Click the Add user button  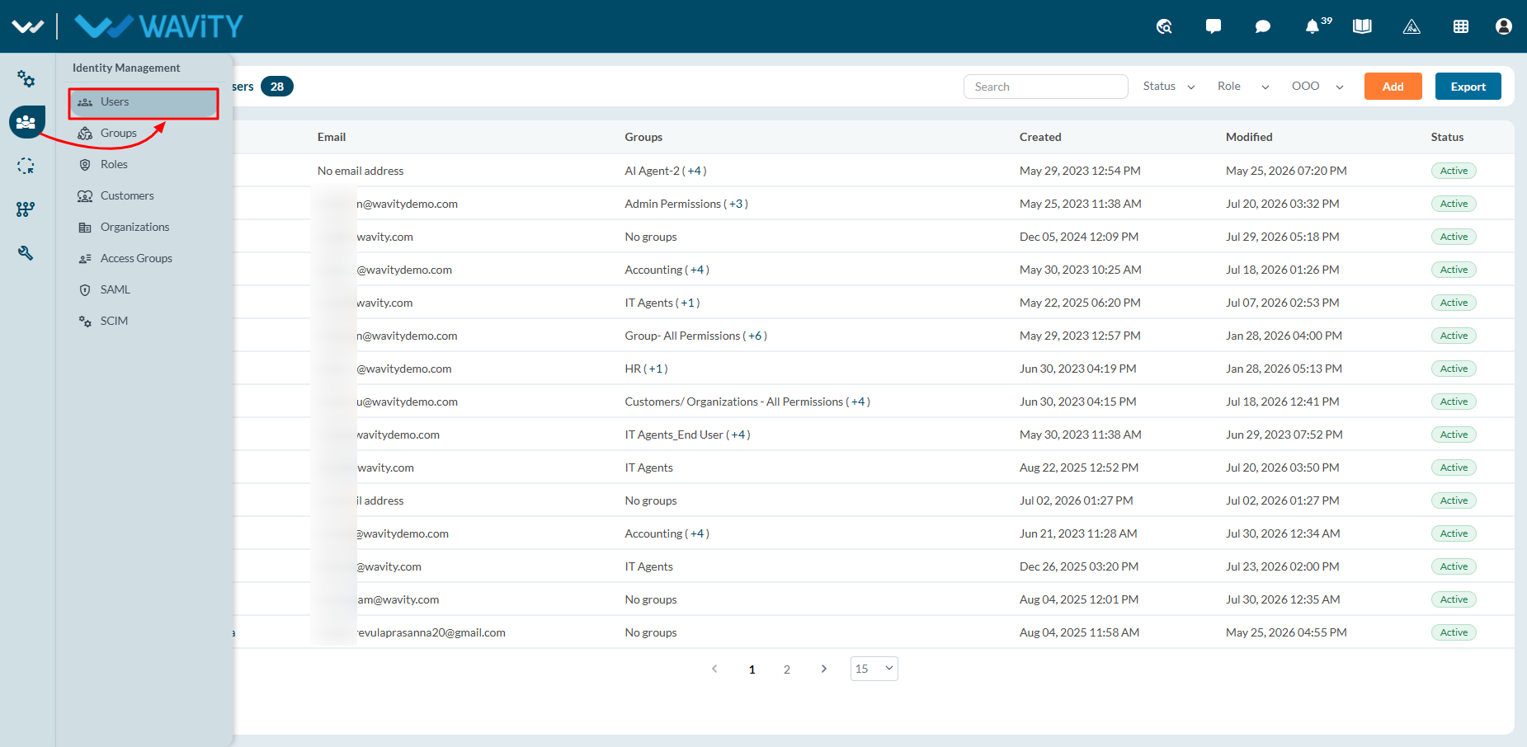1393,87
